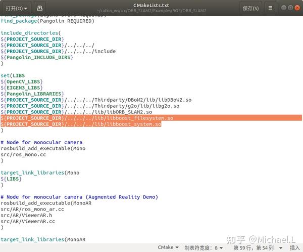Maximize the gedit window

pos(290,8)
